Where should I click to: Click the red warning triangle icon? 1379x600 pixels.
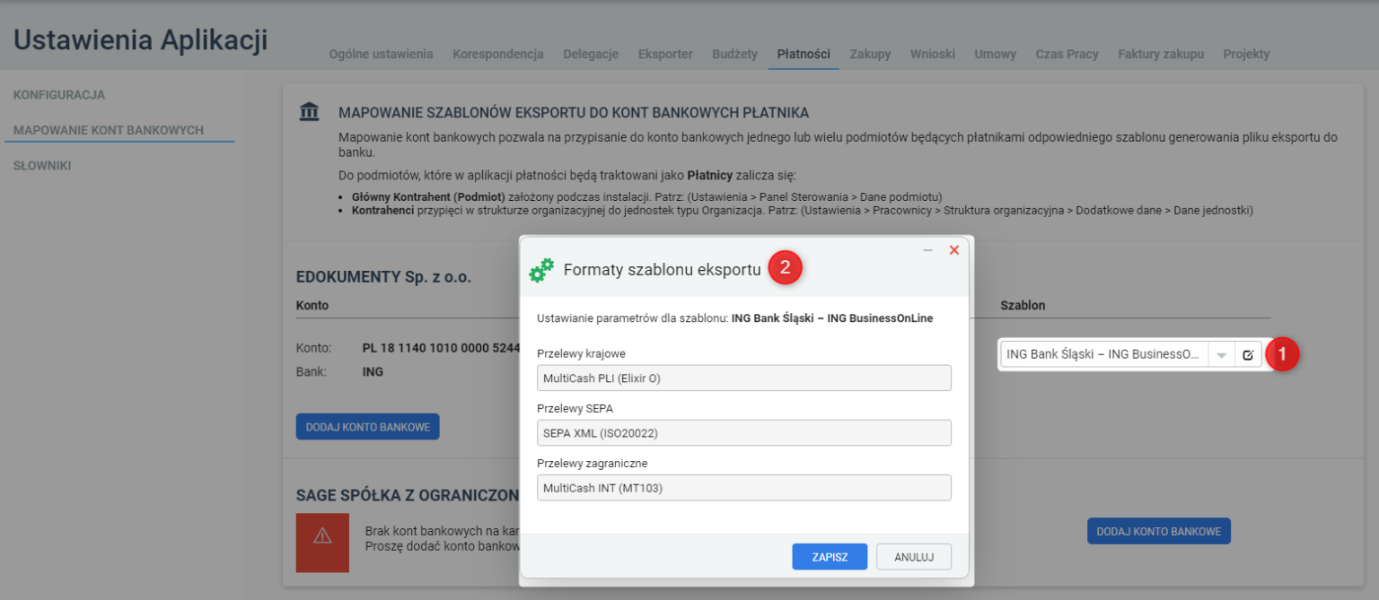[322, 536]
